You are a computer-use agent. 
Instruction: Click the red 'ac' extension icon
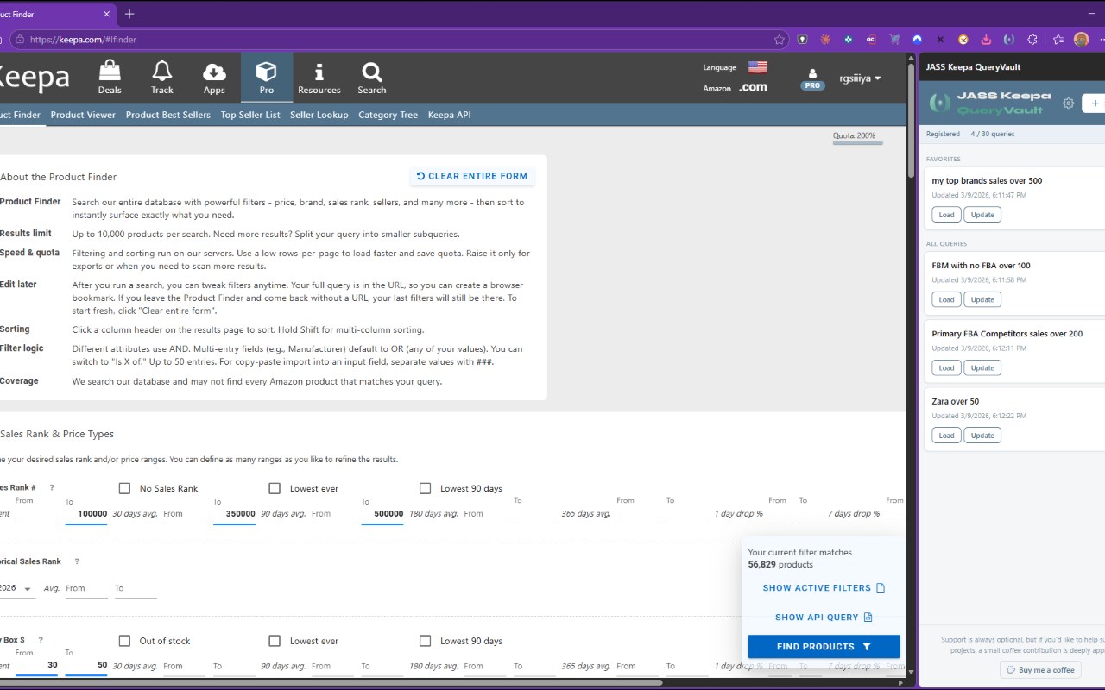[x=871, y=40]
